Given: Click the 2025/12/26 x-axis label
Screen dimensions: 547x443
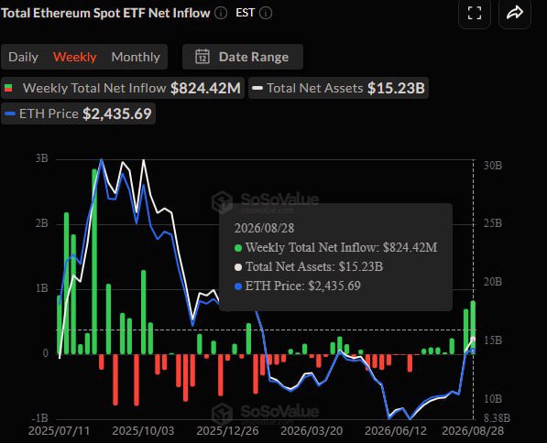Looking at the screenshot, I should pos(227,431).
